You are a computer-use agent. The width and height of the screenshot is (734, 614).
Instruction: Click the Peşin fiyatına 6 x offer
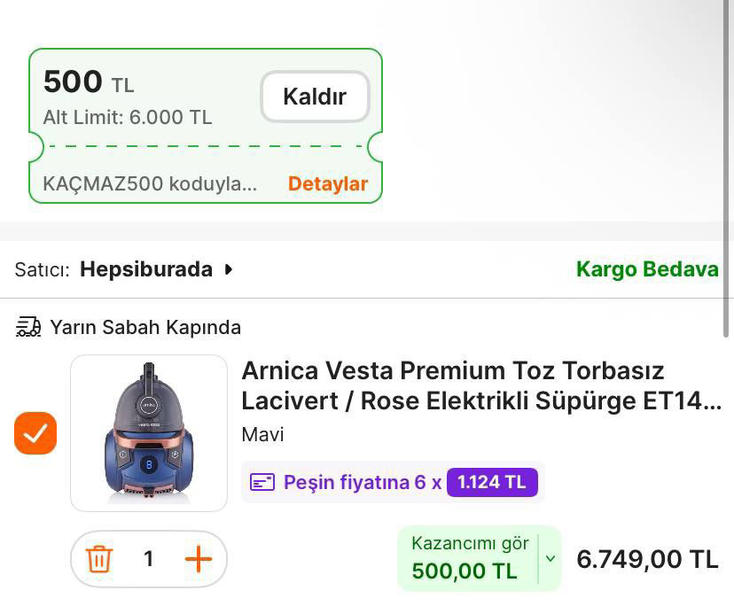click(362, 483)
